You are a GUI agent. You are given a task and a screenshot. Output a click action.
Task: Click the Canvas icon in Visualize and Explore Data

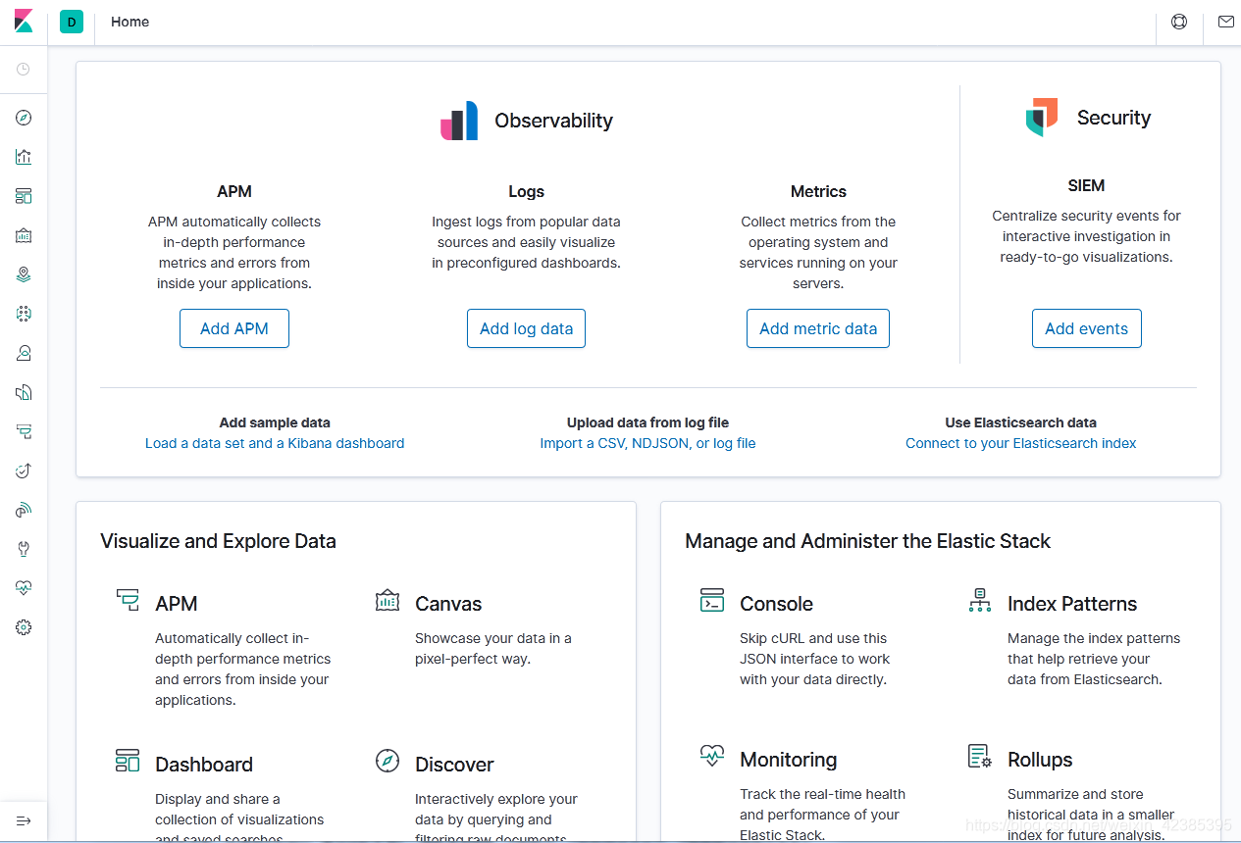tap(388, 600)
